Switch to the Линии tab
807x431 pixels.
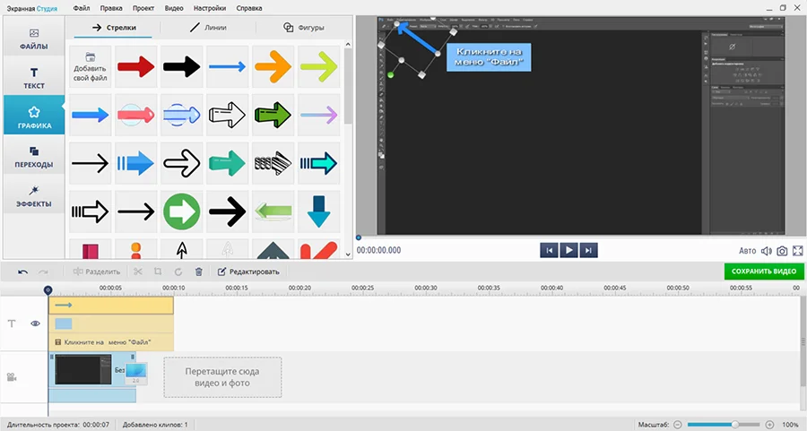click(x=208, y=28)
